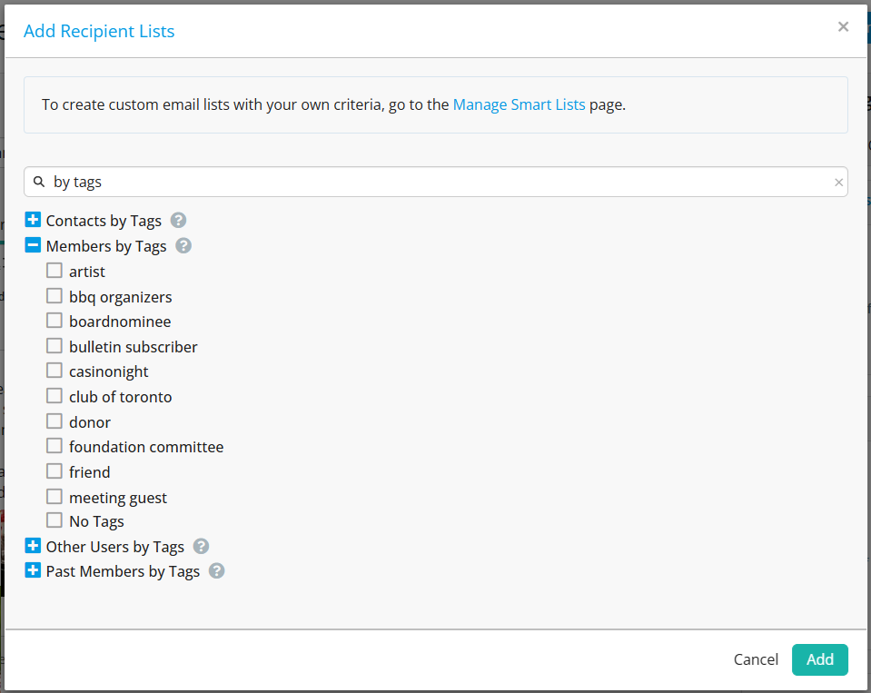The width and height of the screenshot is (871, 693).
Task: Enable the donor tag checkbox
Action: pyautogui.click(x=54, y=421)
